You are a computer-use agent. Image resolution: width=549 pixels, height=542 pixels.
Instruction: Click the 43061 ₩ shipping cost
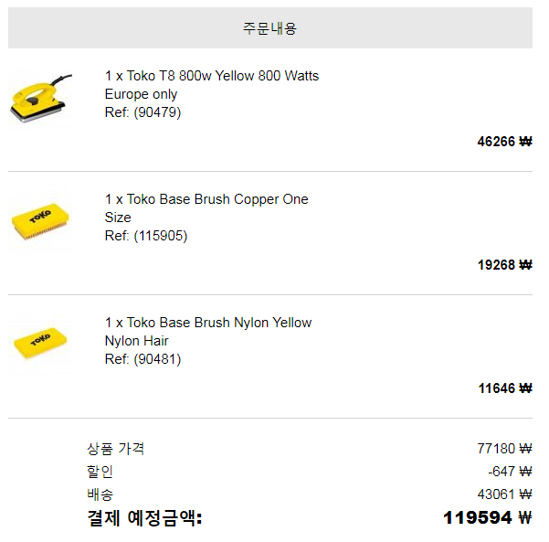(x=504, y=494)
